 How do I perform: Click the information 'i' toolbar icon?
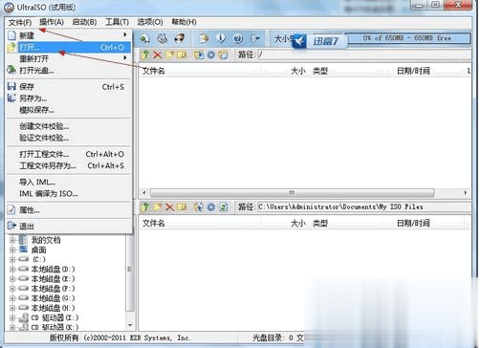point(221,38)
